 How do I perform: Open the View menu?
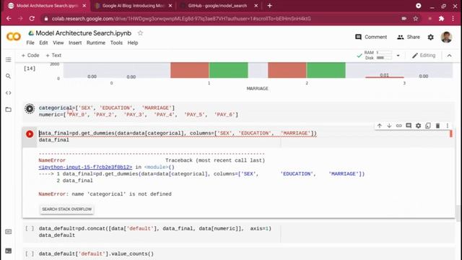click(x=58, y=43)
